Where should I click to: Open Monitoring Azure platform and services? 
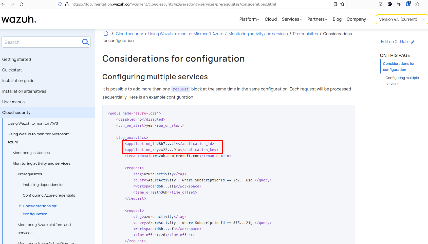coord(44,229)
